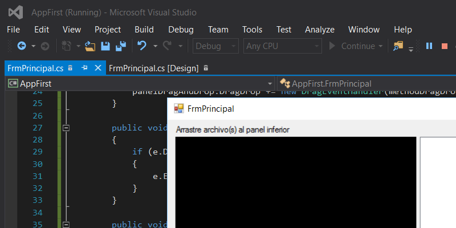Pause debugging with the Break All icon
This screenshot has height=228, width=456.
click(x=429, y=46)
